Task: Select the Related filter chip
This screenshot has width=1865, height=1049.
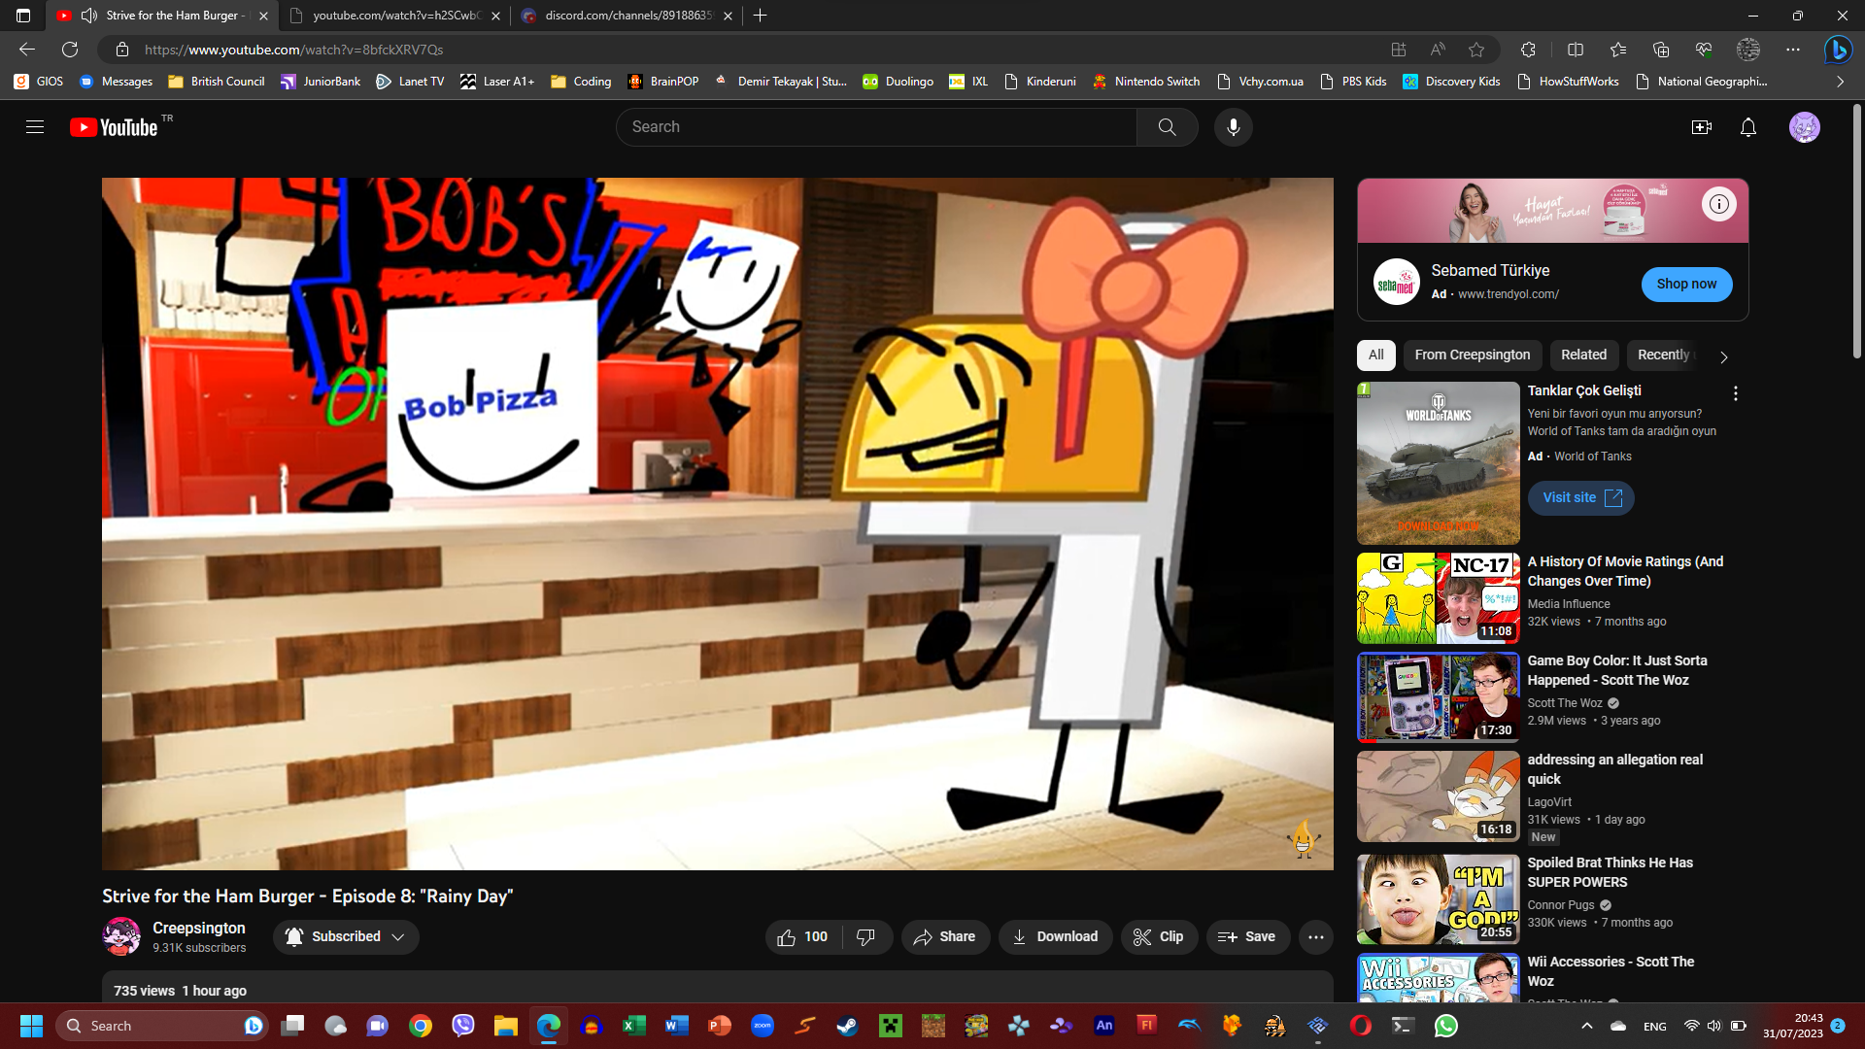Action: tap(1583, 355)
